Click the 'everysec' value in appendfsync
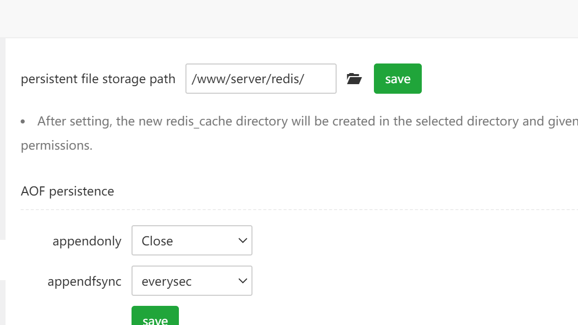578x325 pixels. pos(167,282)
